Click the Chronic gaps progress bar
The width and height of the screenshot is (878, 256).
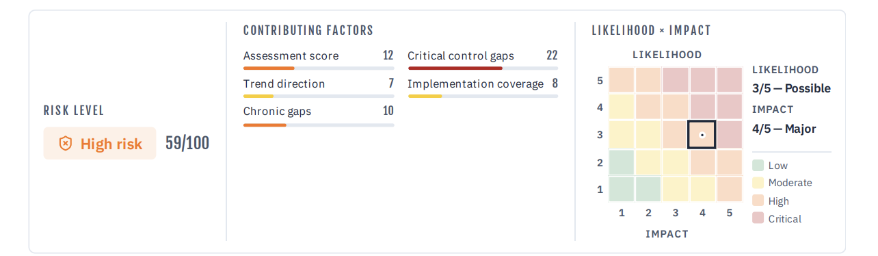coord(319,125)
